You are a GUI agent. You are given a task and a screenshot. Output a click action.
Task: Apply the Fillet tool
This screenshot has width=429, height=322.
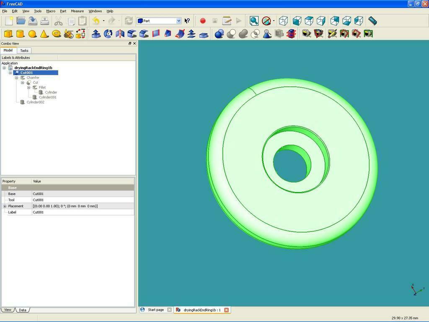pyautogui.click(x=132, y=34)
